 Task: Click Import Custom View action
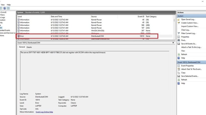(x=190, y=26)
